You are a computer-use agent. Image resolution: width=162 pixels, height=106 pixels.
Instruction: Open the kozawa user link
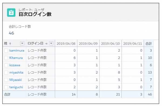(15, 65)
